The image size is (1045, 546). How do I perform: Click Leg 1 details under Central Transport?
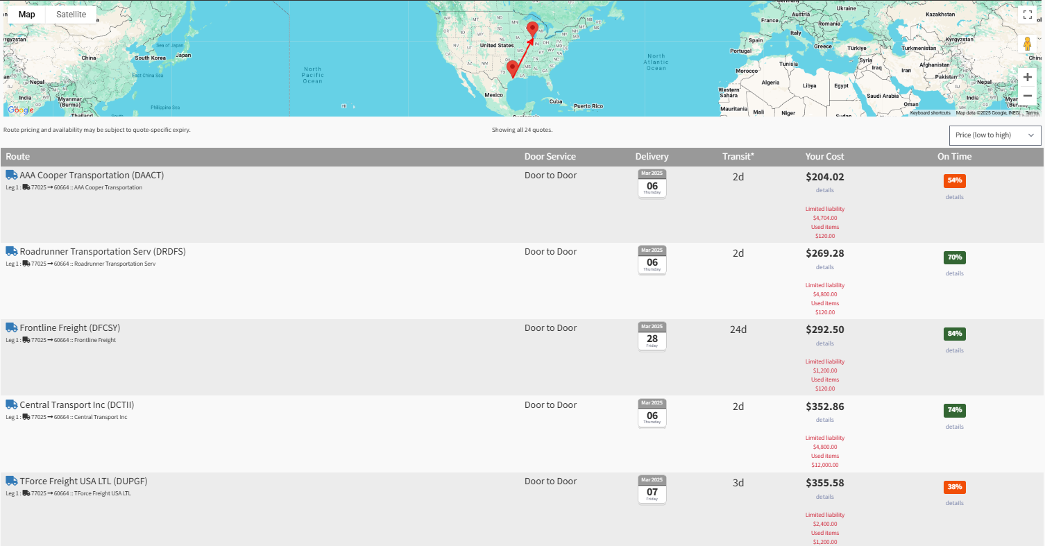coord(67,417)
